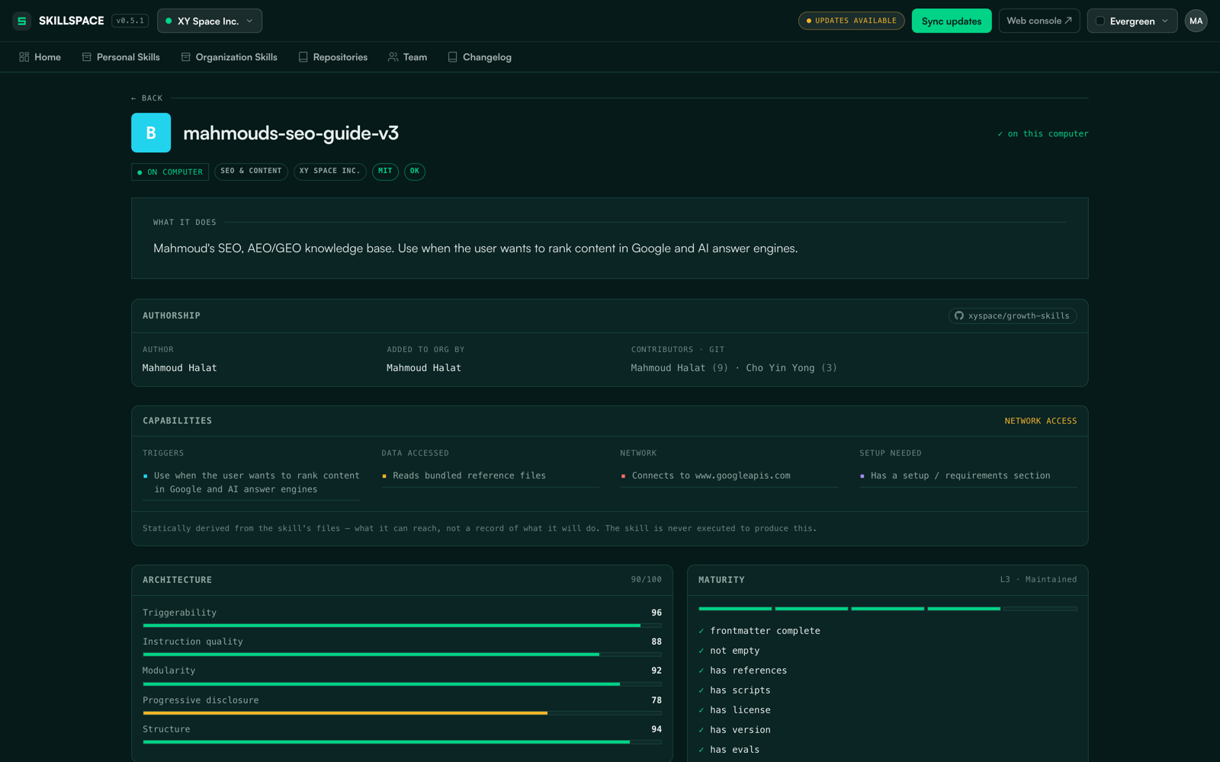Go back using the Back link

146,98
